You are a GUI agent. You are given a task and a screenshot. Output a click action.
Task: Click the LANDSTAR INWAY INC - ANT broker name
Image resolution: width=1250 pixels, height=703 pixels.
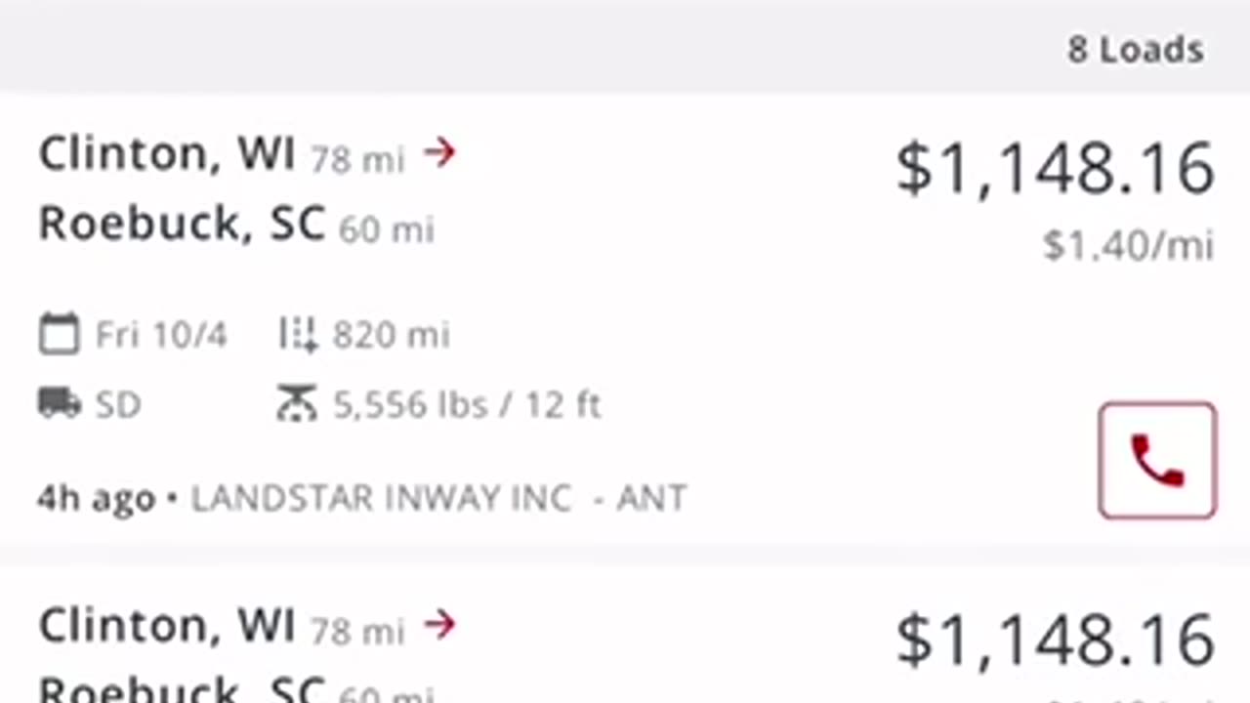tap(438, 498)
